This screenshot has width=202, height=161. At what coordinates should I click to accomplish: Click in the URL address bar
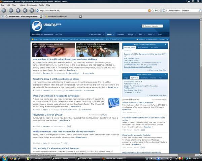[x=93, y=11]
